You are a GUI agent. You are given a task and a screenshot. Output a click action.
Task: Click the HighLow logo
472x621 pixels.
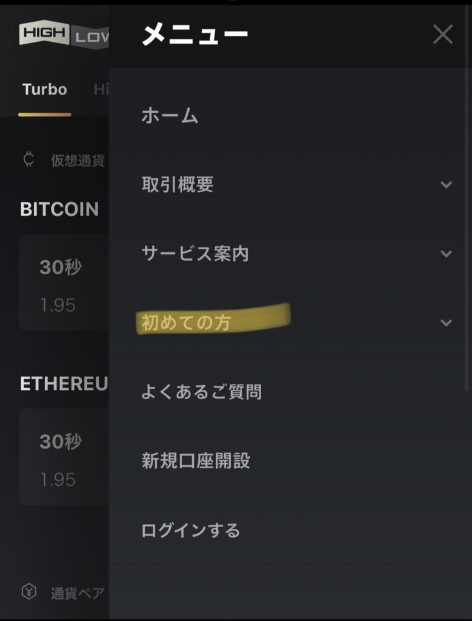tap(64, 35)
